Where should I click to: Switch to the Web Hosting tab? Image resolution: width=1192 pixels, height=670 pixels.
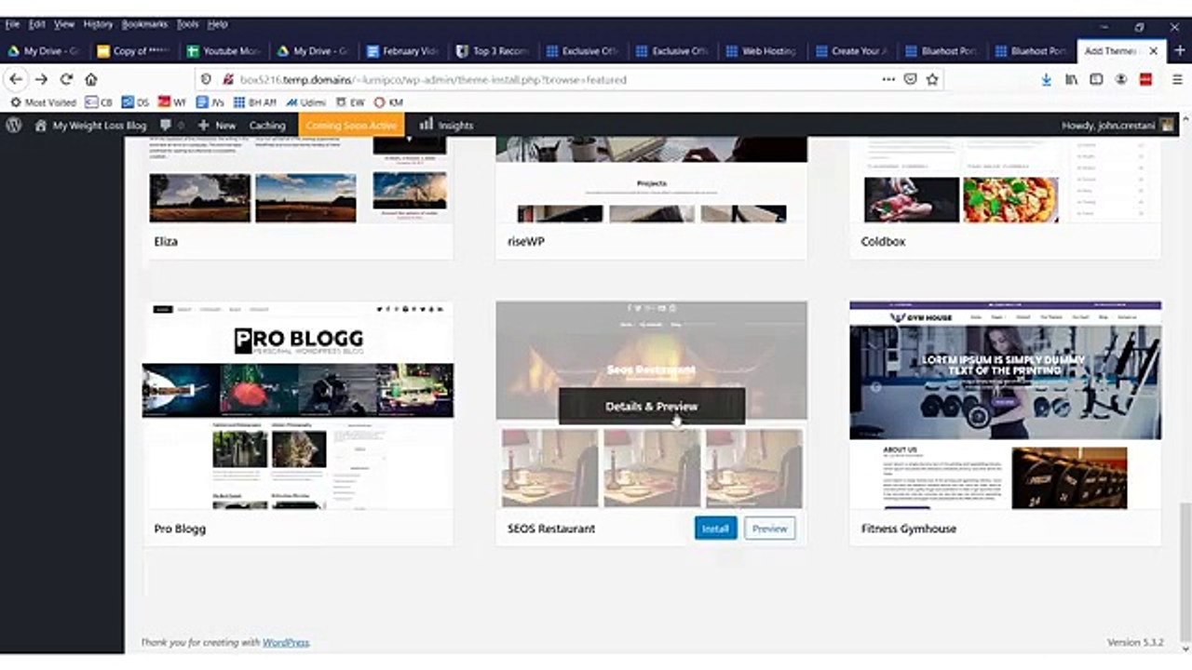[764, 51]
